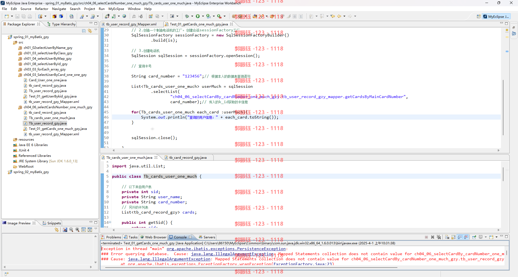Close the Test_01_getCards_one_much_gzy.java tab
Viewport: 518px width, 277px height.
tap(231, 24)
